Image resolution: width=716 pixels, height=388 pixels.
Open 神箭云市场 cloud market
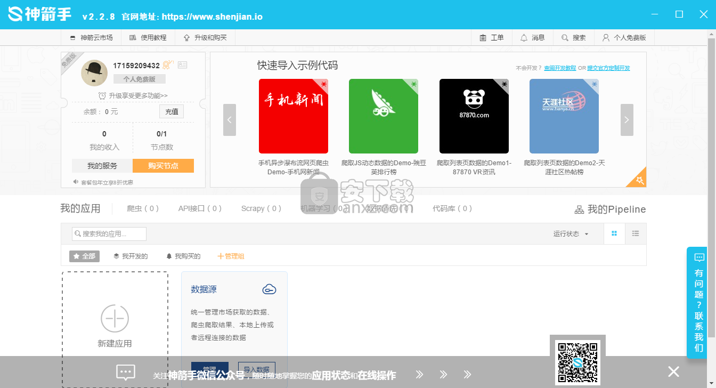click(91, 38)
